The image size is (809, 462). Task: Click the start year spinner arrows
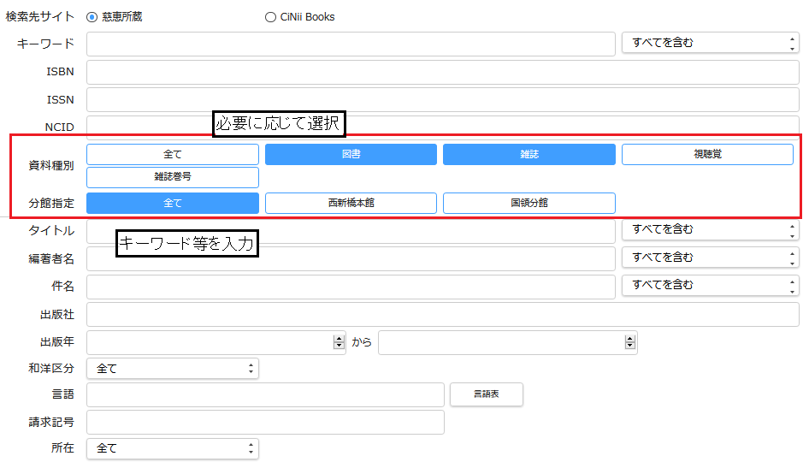click(x=339, y=342)
